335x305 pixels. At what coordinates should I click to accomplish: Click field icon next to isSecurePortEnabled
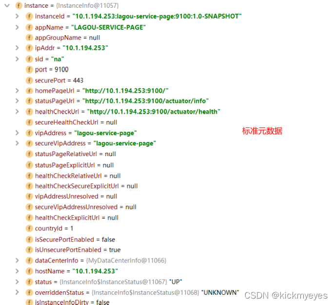tap(29, 240)
